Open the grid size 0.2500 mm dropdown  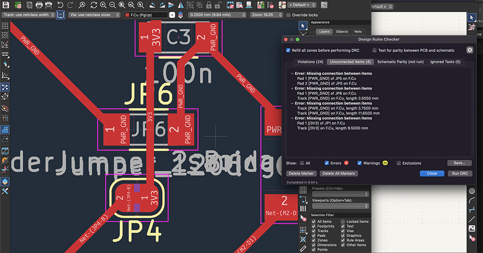[x=217, y=15]
